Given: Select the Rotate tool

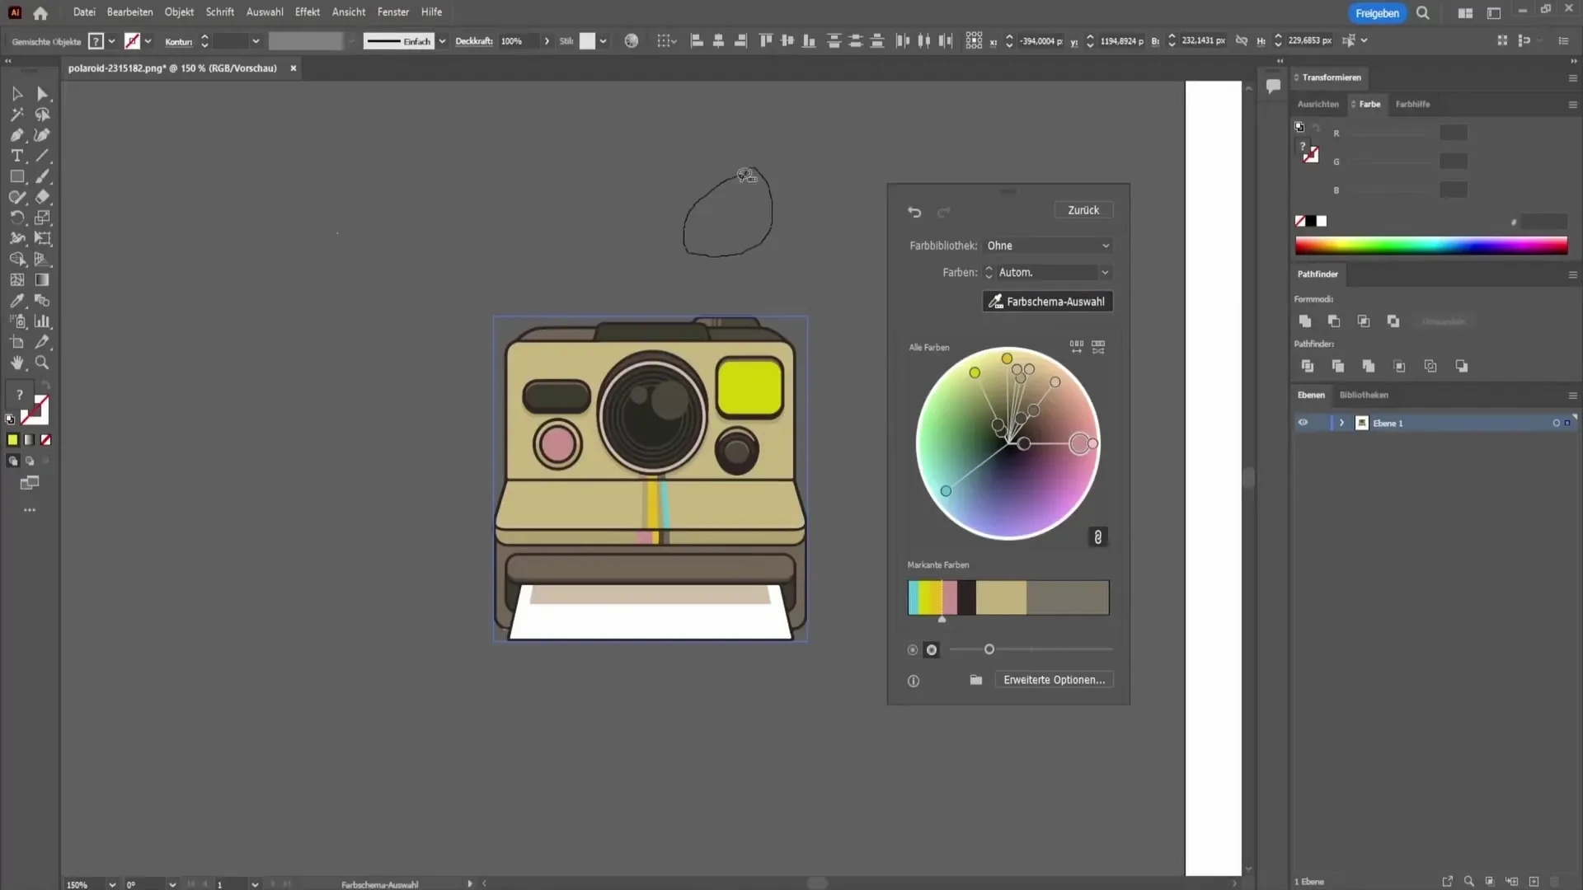Looking at the screenshot, I should pos(17,218).
